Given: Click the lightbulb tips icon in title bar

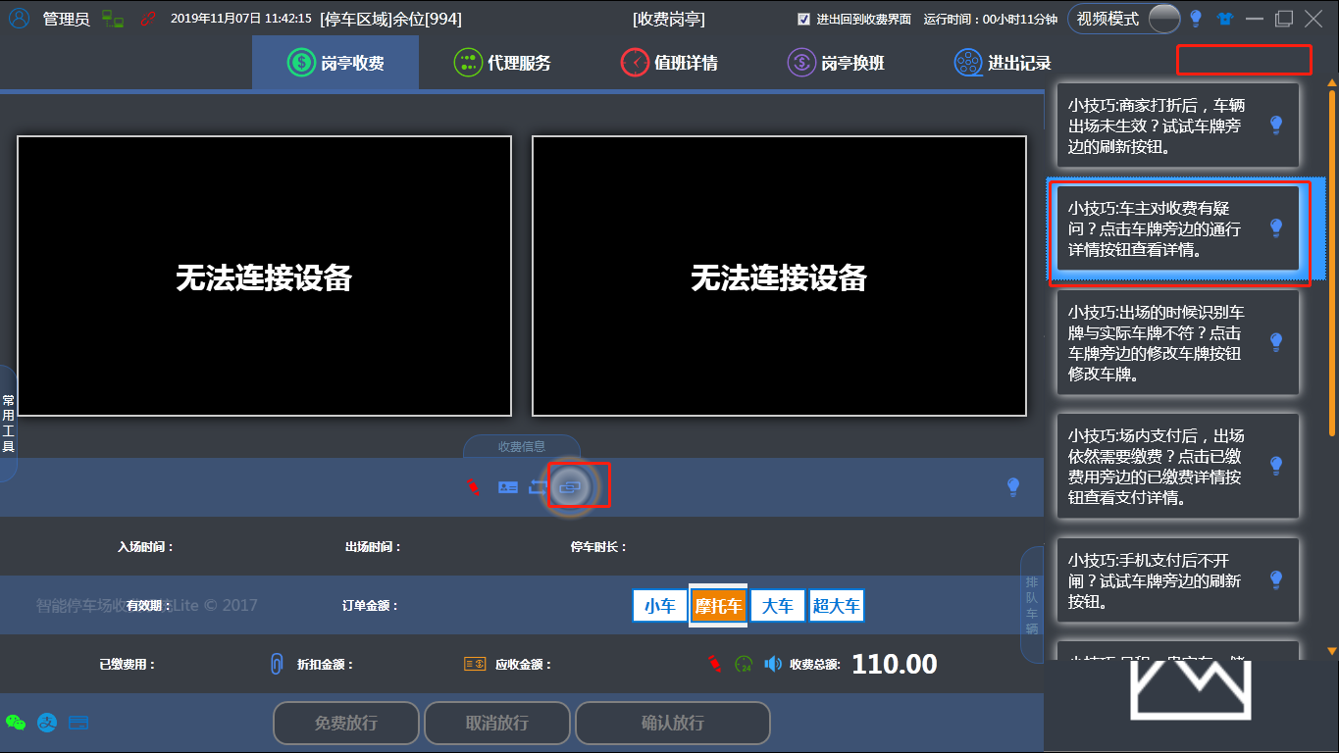Looking at the screenshot, I should (x=1196, y=18).
